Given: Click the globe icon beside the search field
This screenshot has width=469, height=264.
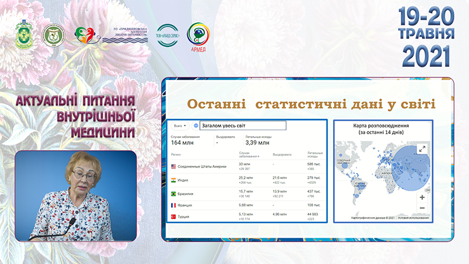Looking at the screenshot, I should (195, 126).
